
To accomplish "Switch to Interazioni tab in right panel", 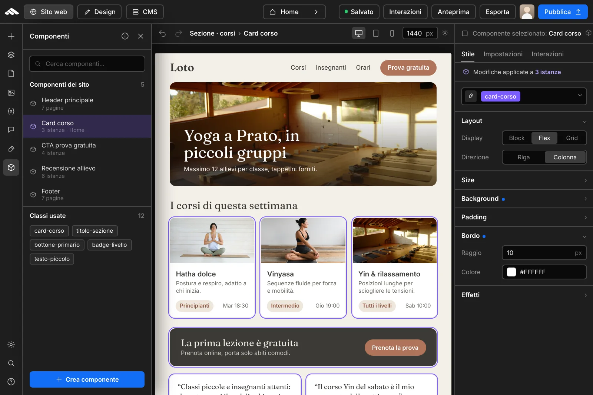I will click(x=547, y=54).
